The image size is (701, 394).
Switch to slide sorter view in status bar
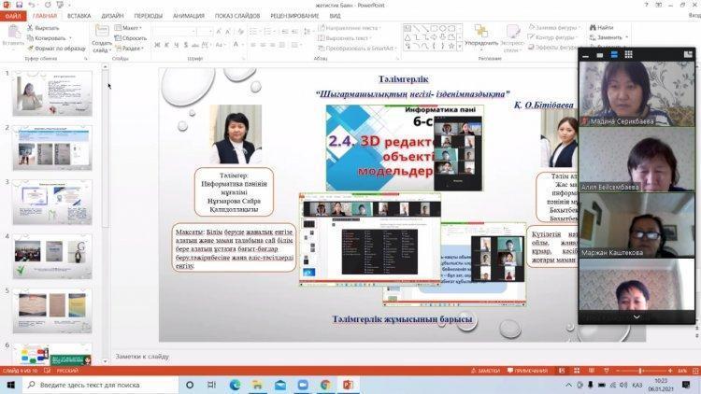coord(577,371)
